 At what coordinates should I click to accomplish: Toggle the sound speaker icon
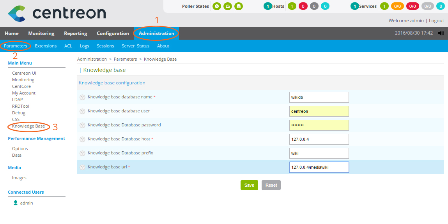(x=441, y=33)
